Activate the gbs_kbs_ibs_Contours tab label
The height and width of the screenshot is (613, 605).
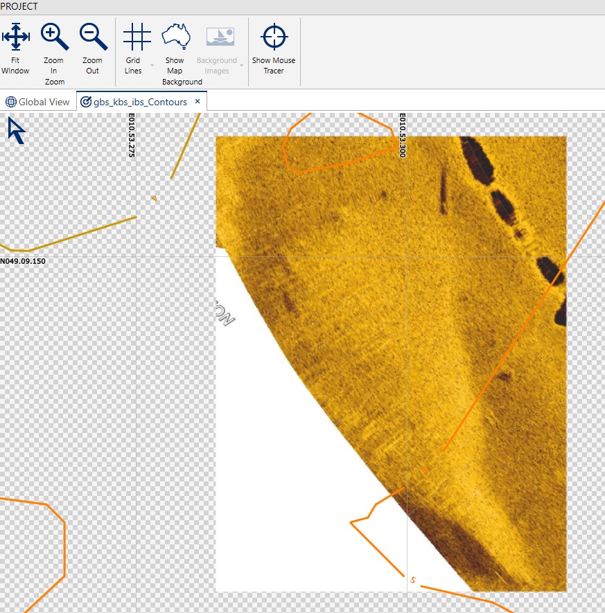pos(140,102)
